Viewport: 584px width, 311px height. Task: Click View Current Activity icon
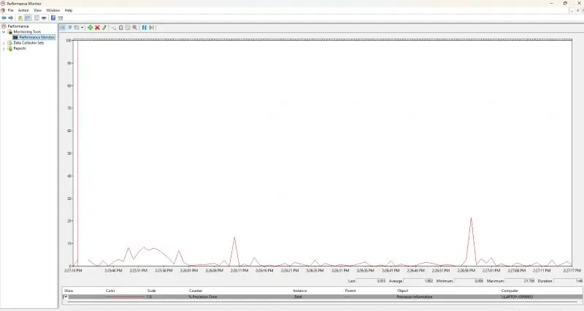63,28
